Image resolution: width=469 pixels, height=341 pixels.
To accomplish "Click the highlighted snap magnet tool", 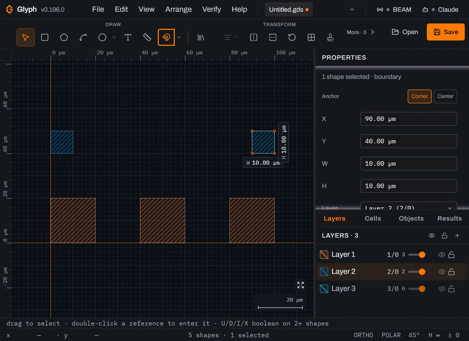I will [166, 37].
